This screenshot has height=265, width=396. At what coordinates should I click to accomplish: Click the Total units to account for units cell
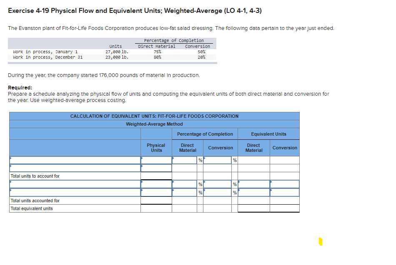pyautogui.click(x=156, y=176)
